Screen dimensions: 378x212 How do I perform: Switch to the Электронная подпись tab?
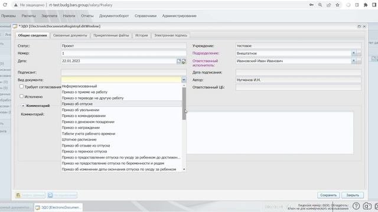(171, 35)
